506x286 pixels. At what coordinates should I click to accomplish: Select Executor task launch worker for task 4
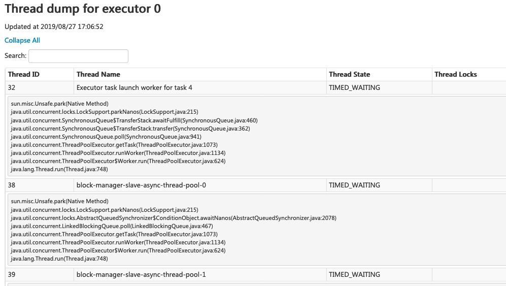pyautogui.click(x=134, y=87)
